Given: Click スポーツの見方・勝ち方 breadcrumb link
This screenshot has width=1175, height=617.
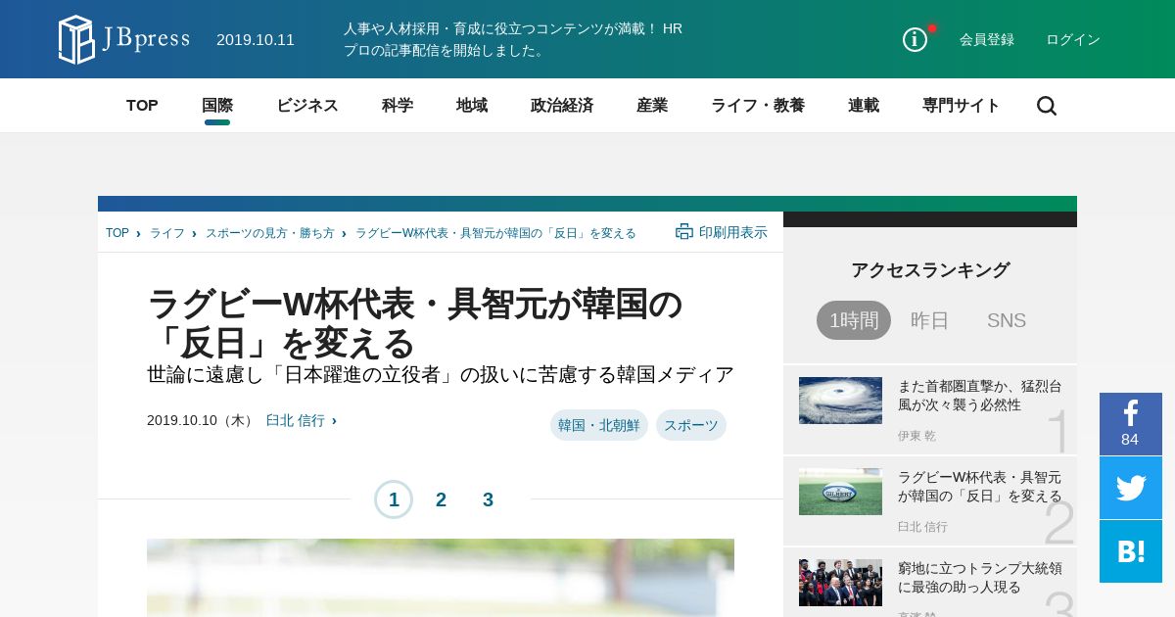Looking at the screenshot, I should [x=270, y=233].
